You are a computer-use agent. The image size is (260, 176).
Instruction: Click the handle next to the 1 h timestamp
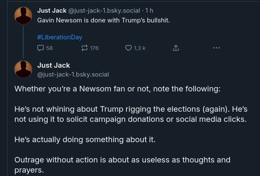[x=104, y=11]
